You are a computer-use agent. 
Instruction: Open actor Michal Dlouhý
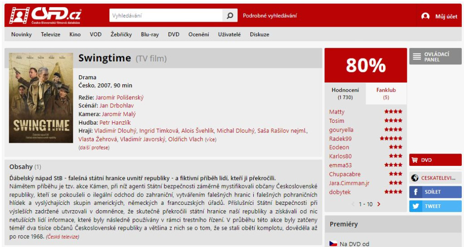point(236,131)
